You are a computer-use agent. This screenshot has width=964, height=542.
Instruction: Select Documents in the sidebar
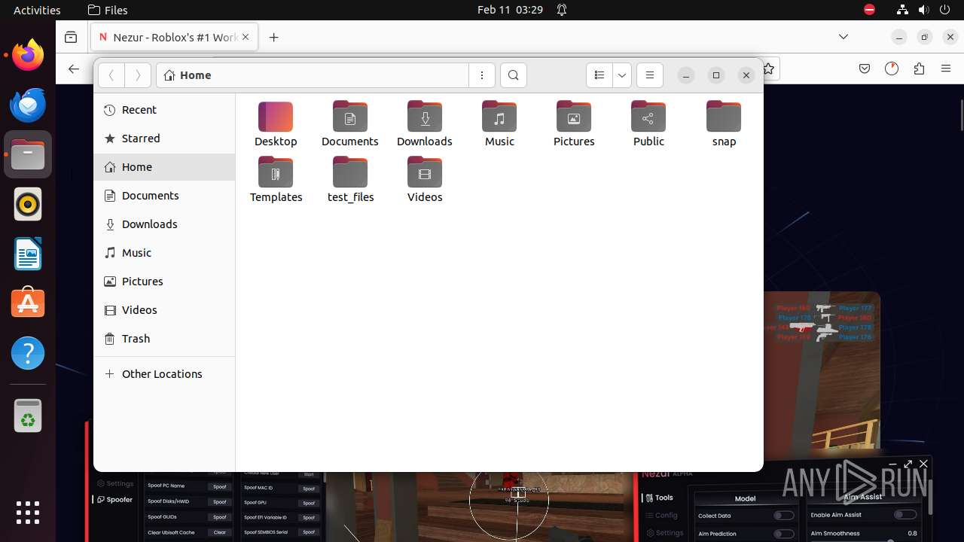tap(164, 196)
